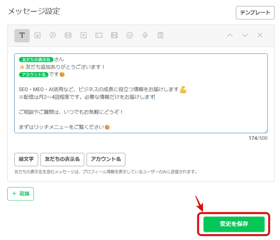Screen dimensions: 280x240
Task: Add another message with ＋追加
Action: click(x=21, y=194)
